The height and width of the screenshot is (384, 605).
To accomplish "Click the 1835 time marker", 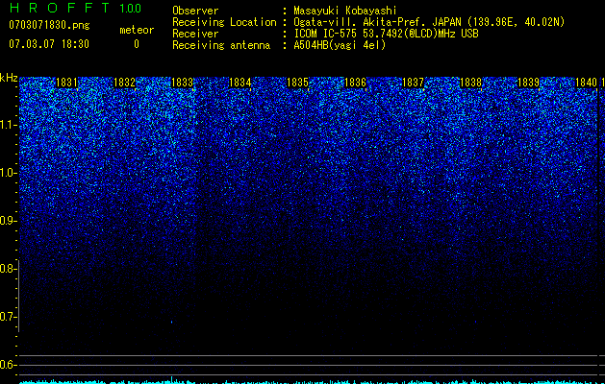I will 298,83.
